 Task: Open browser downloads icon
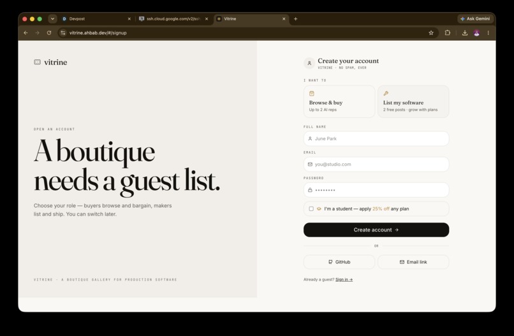pos(465,33)
